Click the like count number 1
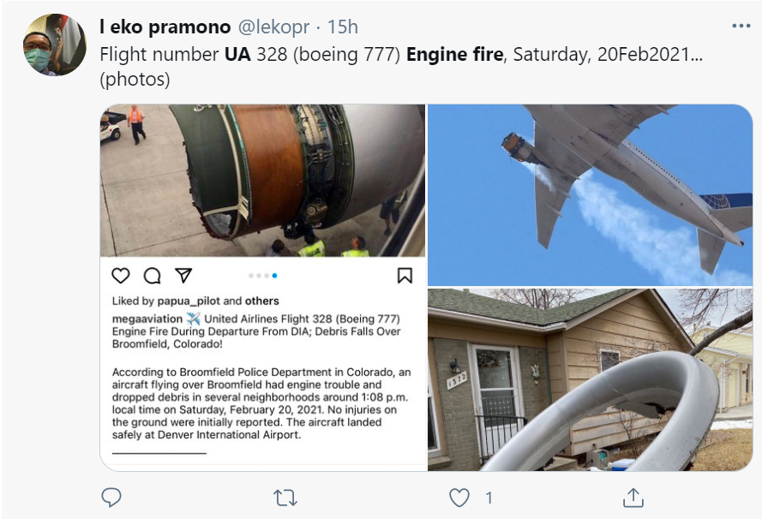 (489, 498)
